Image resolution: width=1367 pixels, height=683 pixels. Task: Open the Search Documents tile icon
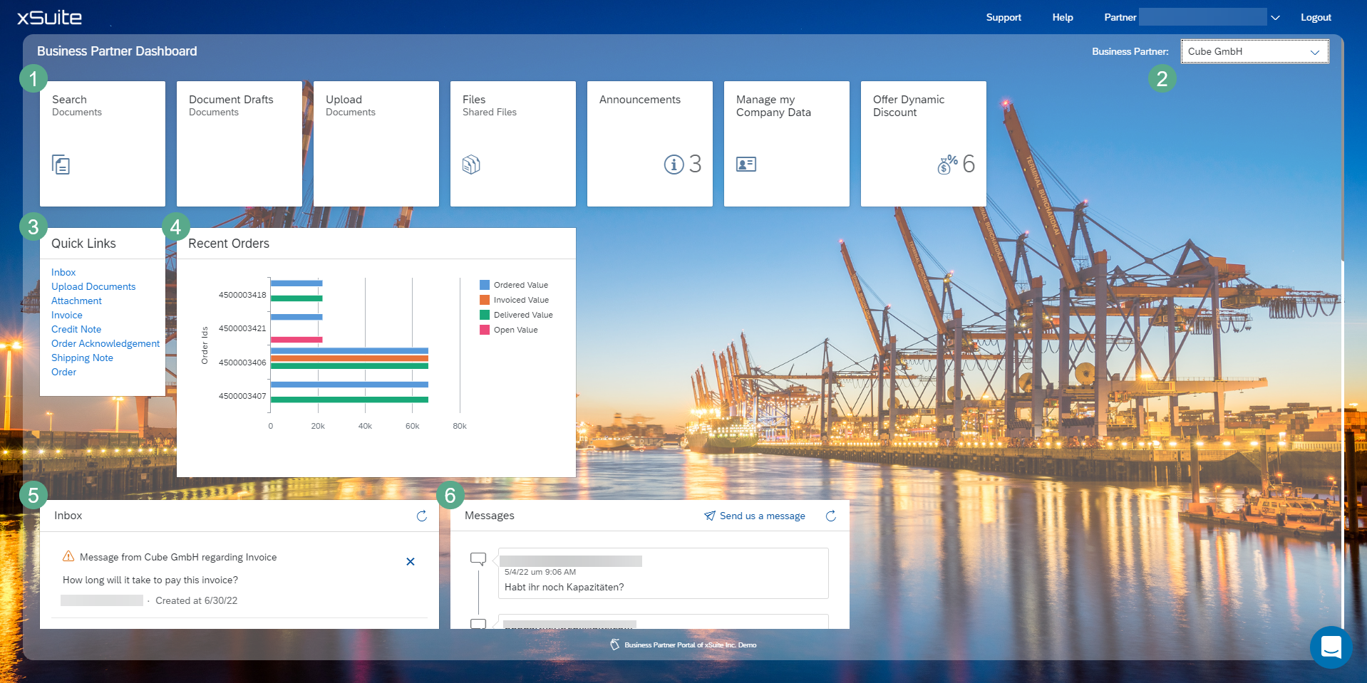tap(61, 165)
